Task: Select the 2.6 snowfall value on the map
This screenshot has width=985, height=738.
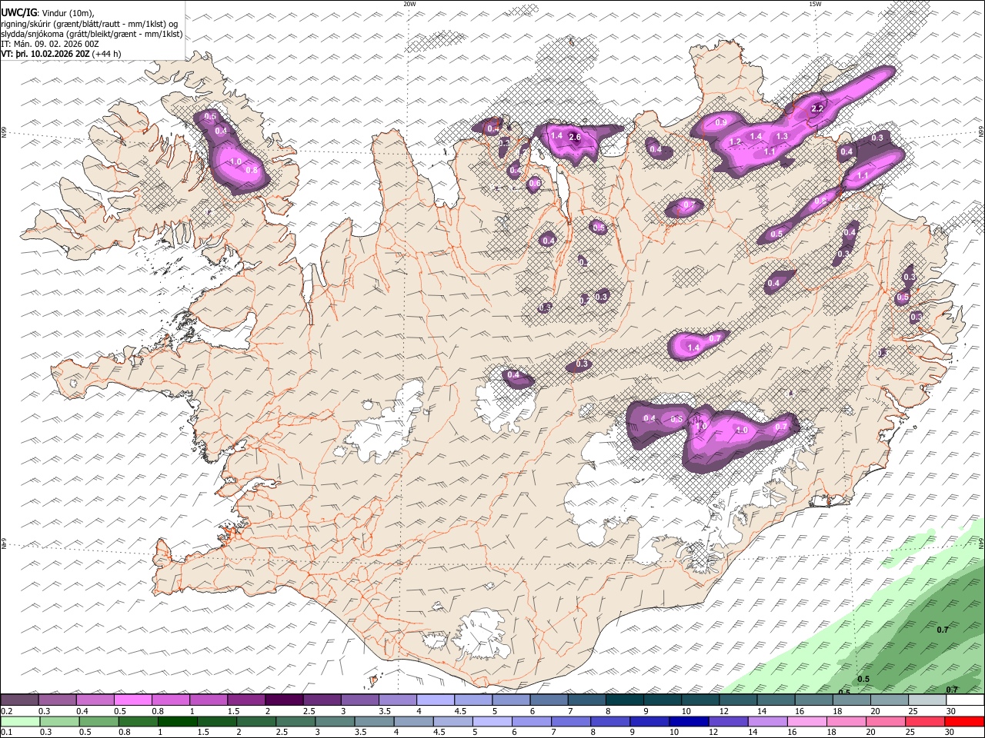Action: [x=574, y=137]
